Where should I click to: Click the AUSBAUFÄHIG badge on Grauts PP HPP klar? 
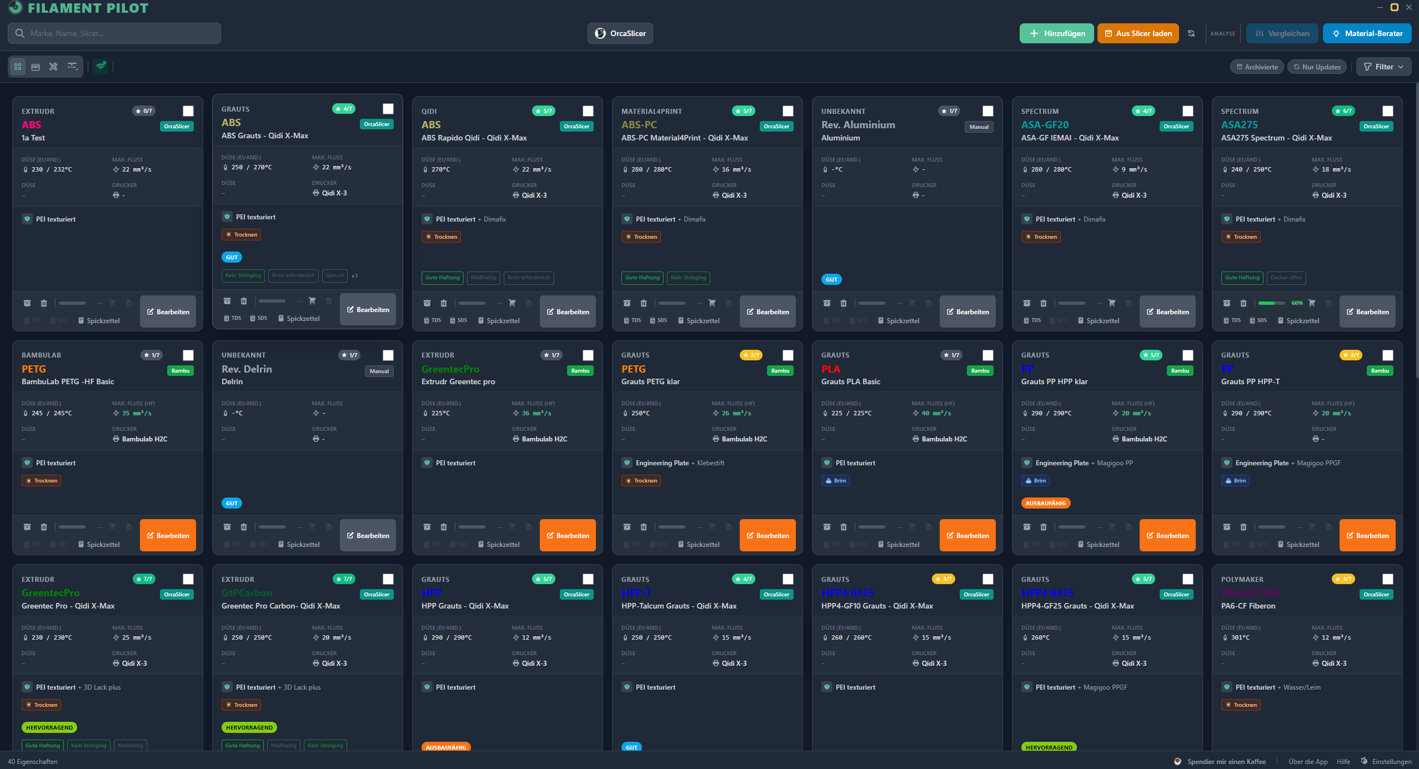(1046, 503)
